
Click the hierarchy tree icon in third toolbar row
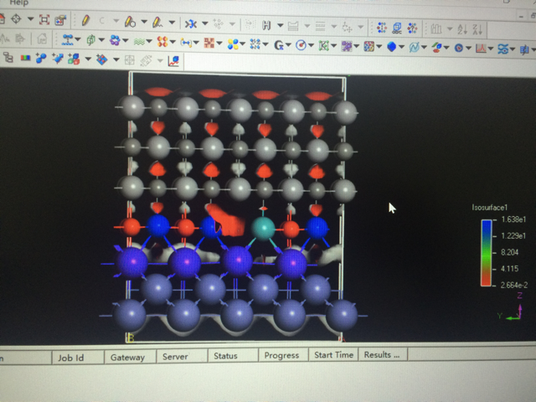(8, 58)
